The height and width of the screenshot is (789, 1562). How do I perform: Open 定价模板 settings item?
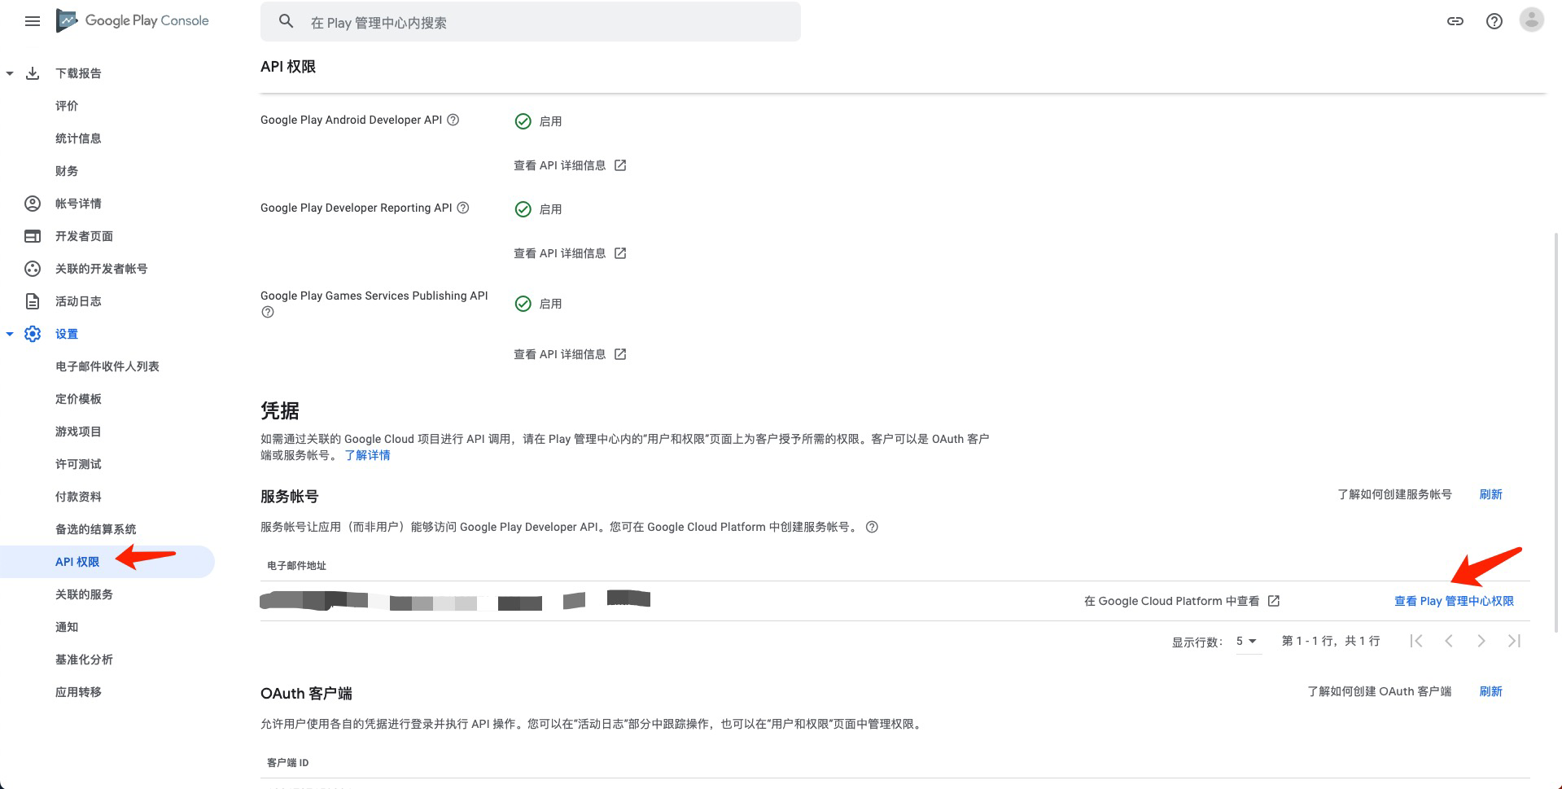coord(78,399)
